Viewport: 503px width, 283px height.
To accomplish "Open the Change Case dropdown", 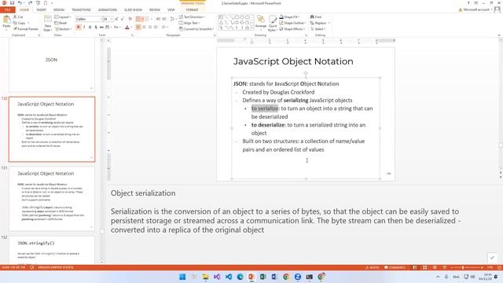I will [x=117, y=28].
